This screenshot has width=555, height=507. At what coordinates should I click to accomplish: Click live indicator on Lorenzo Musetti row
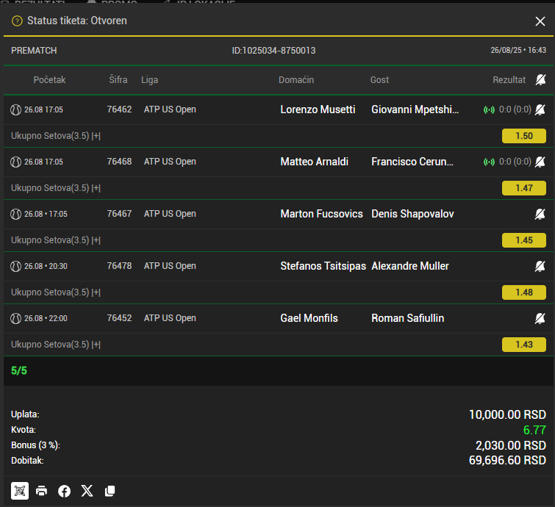click(489, 110)
